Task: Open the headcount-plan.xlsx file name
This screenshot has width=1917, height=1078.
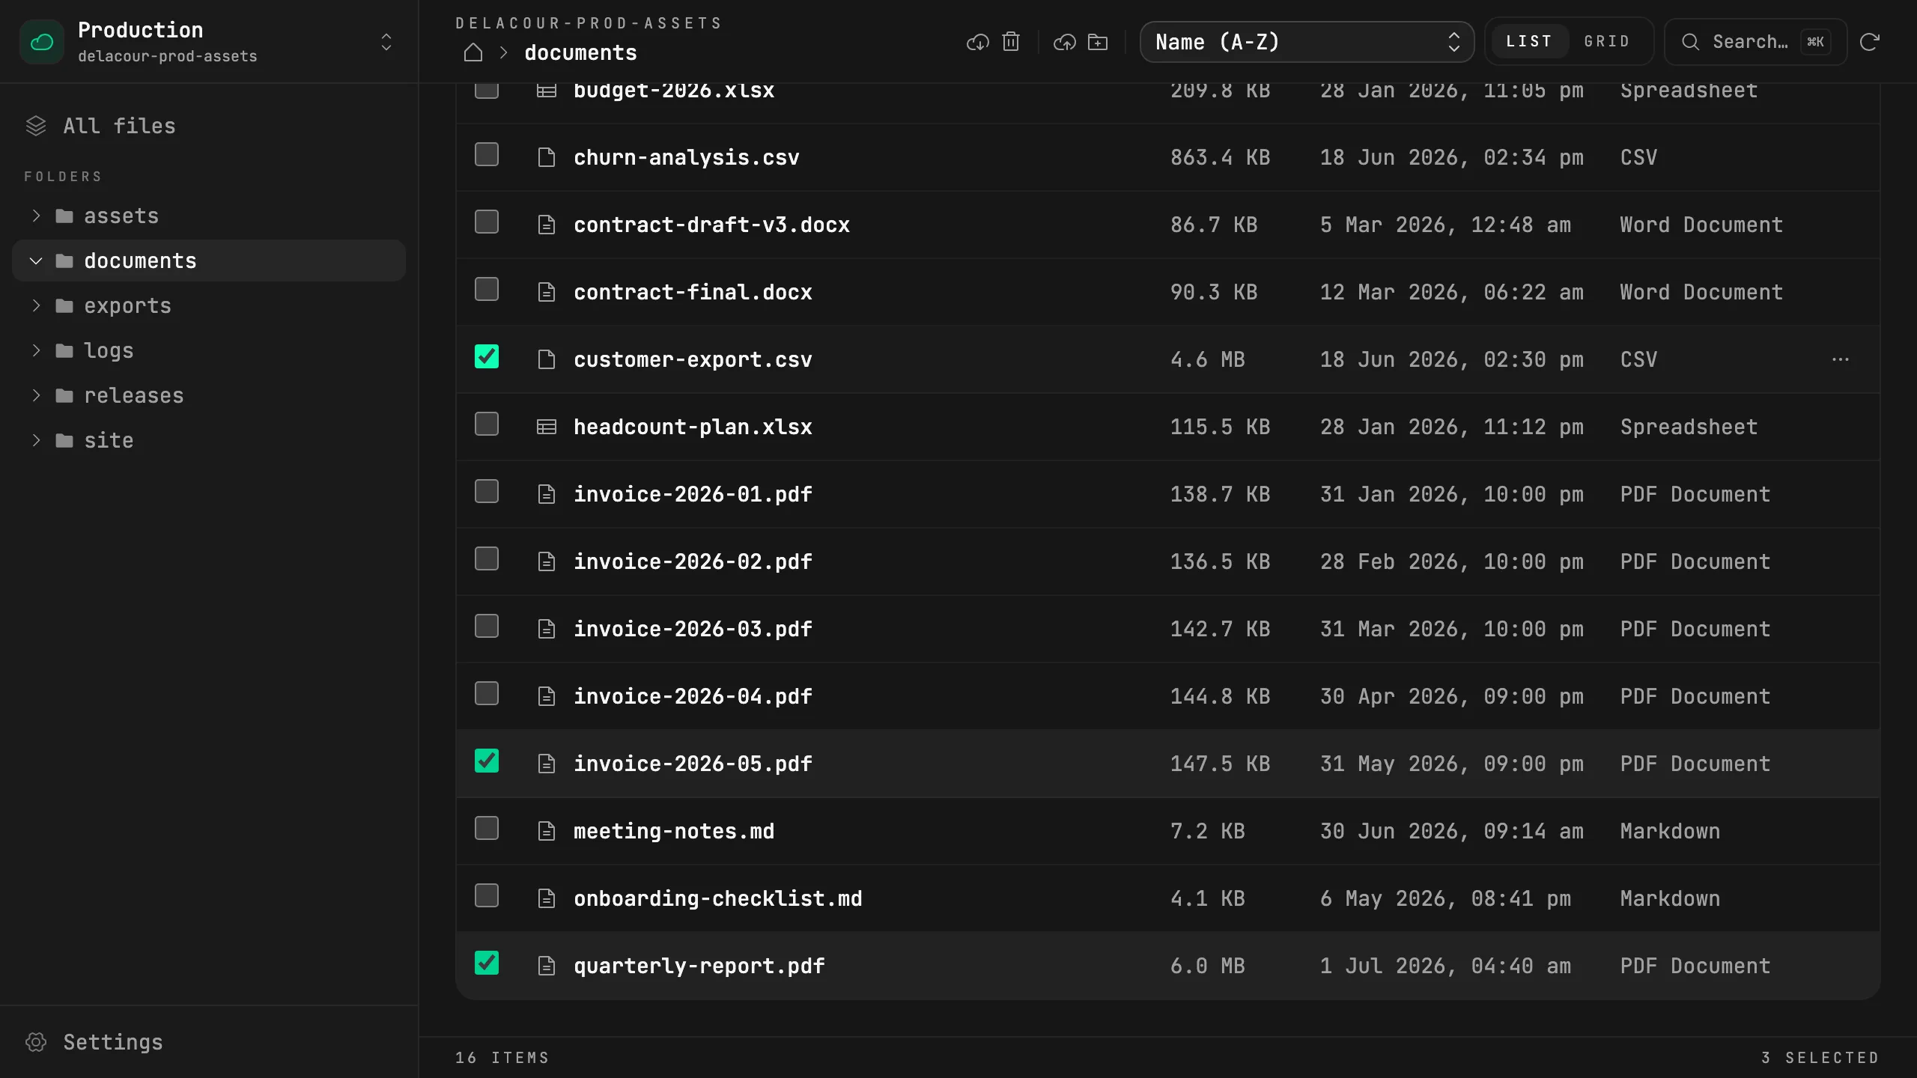Action: pos(693,427)
